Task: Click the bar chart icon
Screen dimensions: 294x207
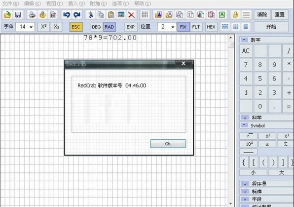Action: coord(201,15)
